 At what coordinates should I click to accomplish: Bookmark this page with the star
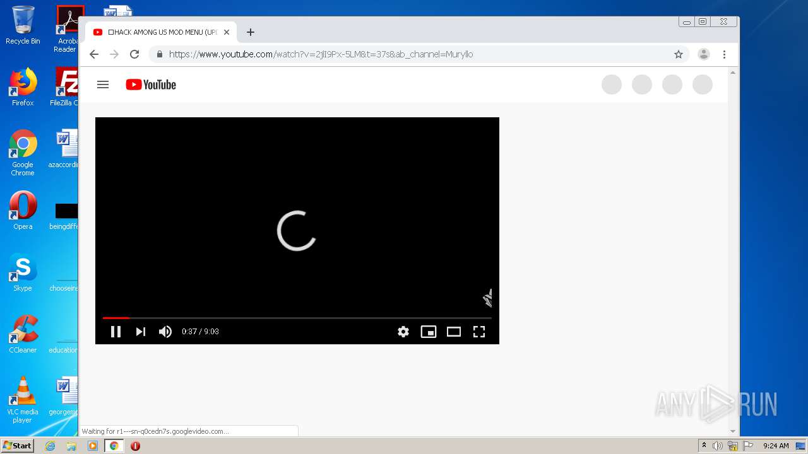(679, 54)
